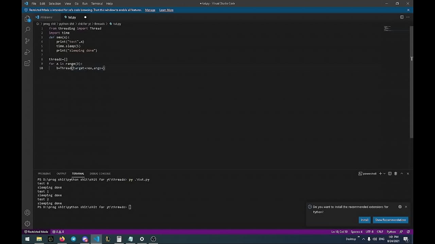Open the Search view in activity bar
Viewport: 435px width, 244px height.
tap(28, 30)
